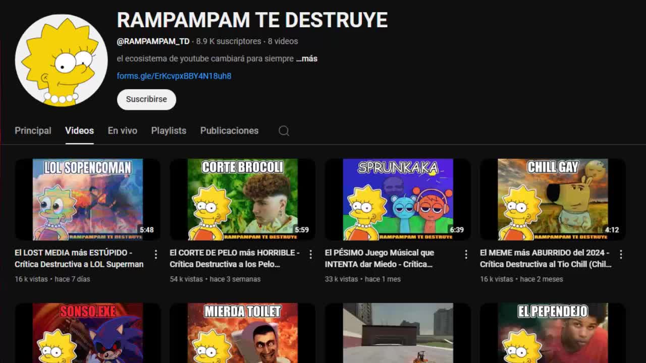Open the MIERDA TOILET video thumbnail

(x=243, y=333)
